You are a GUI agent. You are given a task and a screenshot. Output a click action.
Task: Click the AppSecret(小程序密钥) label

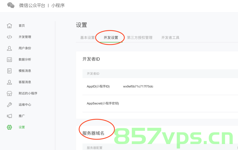(x=103, y=103)
